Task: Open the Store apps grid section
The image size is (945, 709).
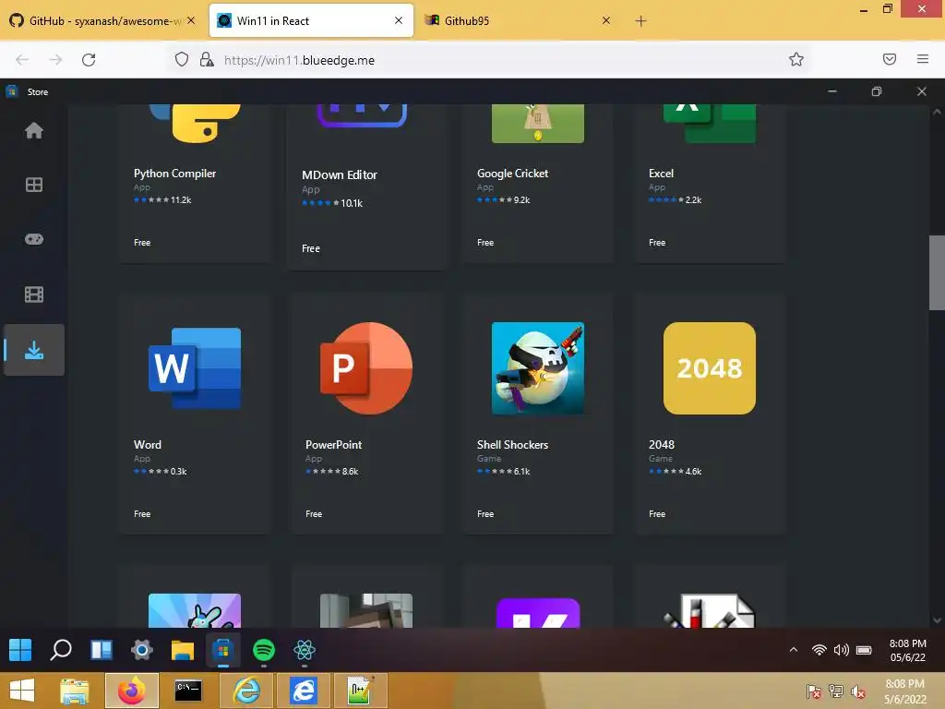Action: (34, 185)
